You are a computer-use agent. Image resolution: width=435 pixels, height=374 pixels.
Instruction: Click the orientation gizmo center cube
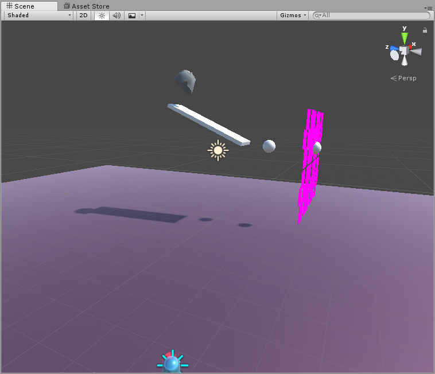tap(404, 50)
